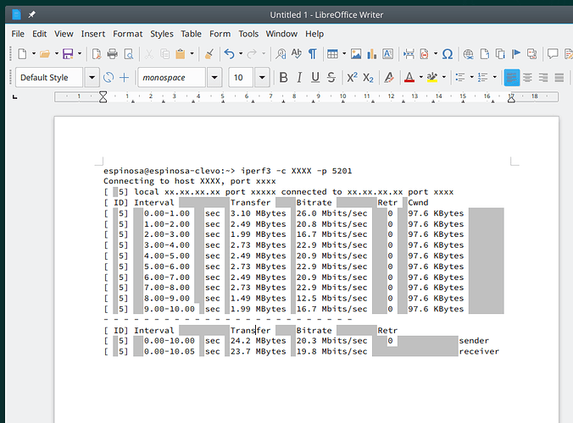Insert a cross-reference

tap(532, 54)
